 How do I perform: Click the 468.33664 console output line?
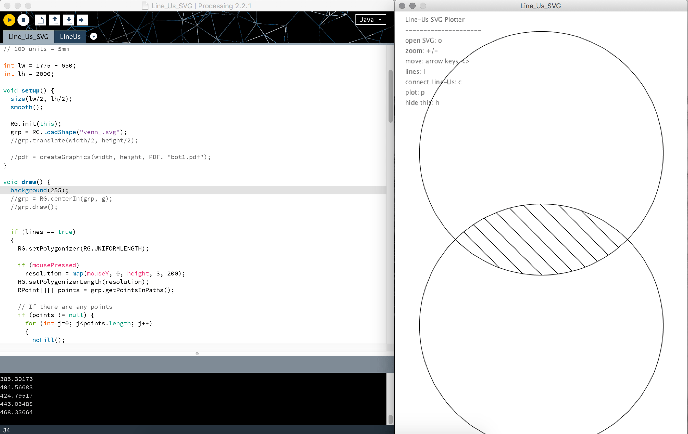click(x=17, y=412)
